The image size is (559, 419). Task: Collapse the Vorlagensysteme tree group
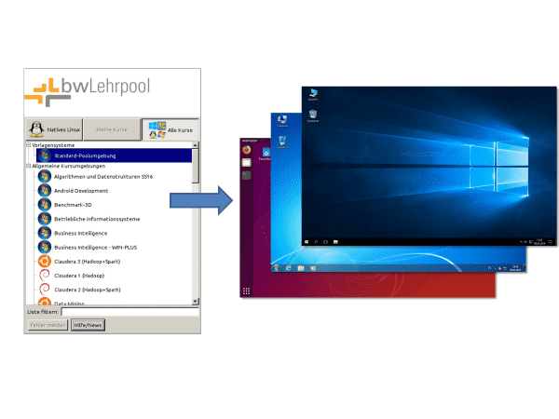[x=28, y=145]
